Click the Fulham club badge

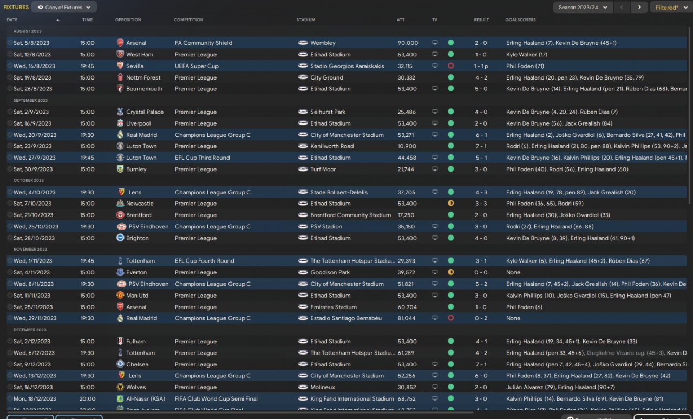[120, 342]
